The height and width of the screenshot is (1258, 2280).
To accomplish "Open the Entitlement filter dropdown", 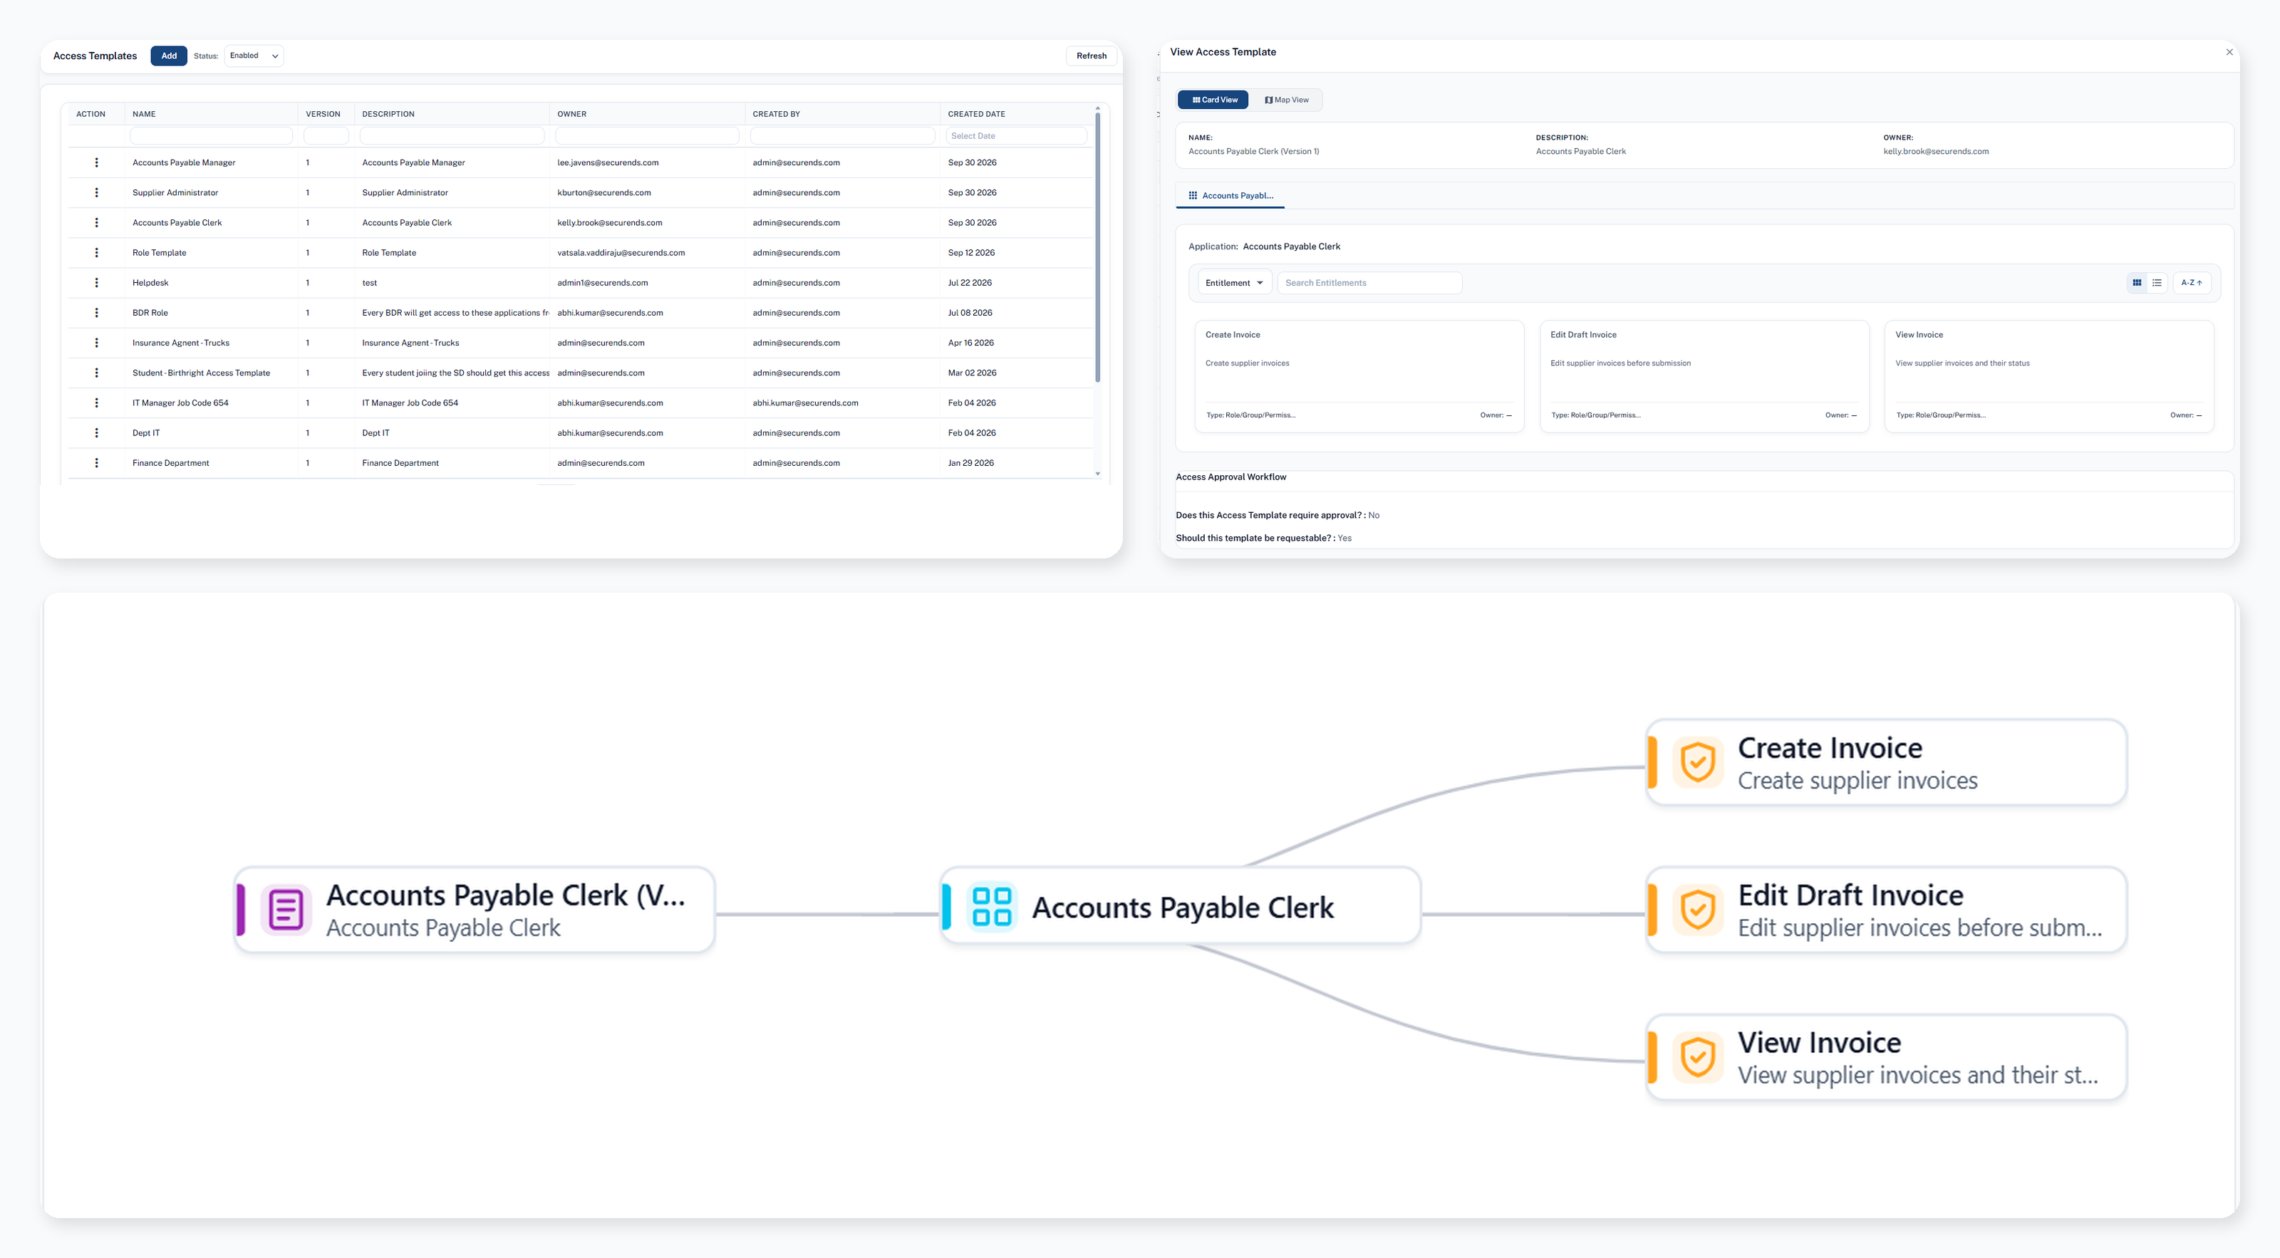I will point(1235,283).
